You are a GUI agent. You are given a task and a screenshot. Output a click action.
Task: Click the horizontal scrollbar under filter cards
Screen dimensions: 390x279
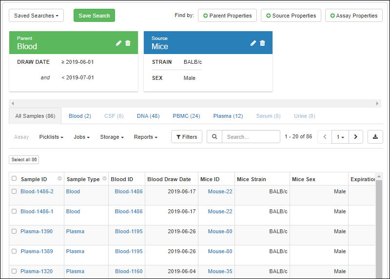pyautogui.click(x=195, y=104)
